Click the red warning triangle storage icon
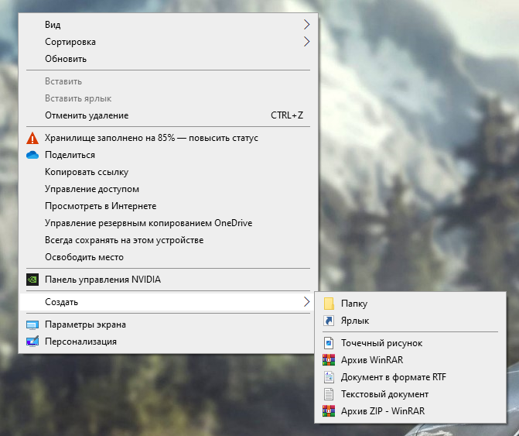 [32, 138]
